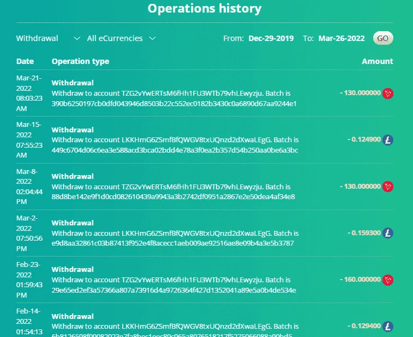413x337 pixels.
Task: Click amount -130.000000 on Mar-21-2022 row
Action: click(x=360, y=93)
